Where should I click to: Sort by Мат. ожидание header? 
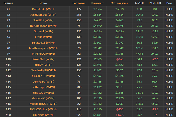pyautogui.click(x=119, y=3)
